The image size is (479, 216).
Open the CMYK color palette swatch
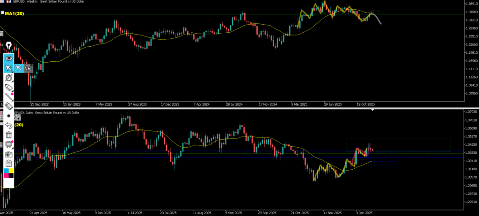point(8,173)
